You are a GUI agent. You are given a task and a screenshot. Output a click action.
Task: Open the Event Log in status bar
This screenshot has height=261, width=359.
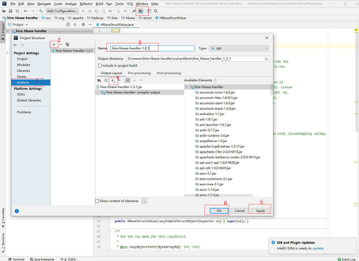tap(346, 259)
